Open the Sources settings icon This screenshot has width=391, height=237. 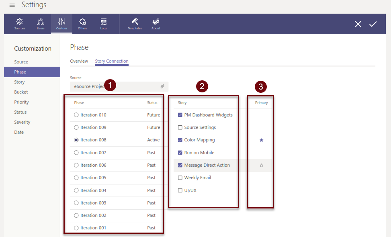[20, 24]
